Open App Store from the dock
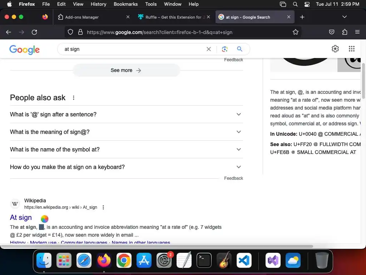 tap(144, 260)
